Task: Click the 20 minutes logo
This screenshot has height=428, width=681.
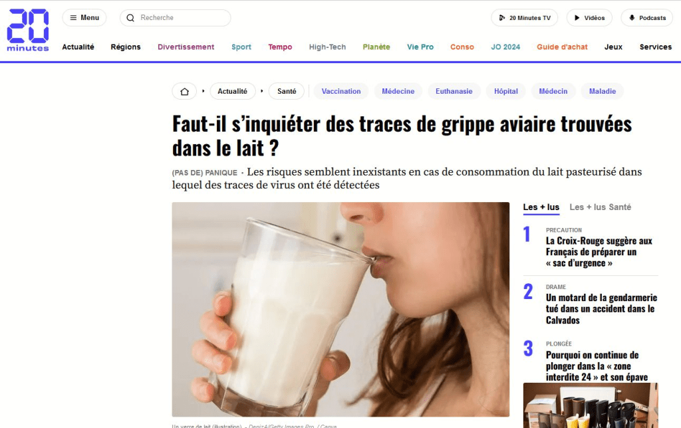Action: click(x=28, y=31)
